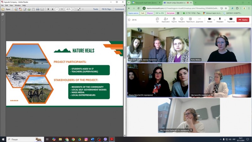Toggle the microphone (Мікрофон) in Teams
This screenshot has width=252, height=142.
pos(220,20)
